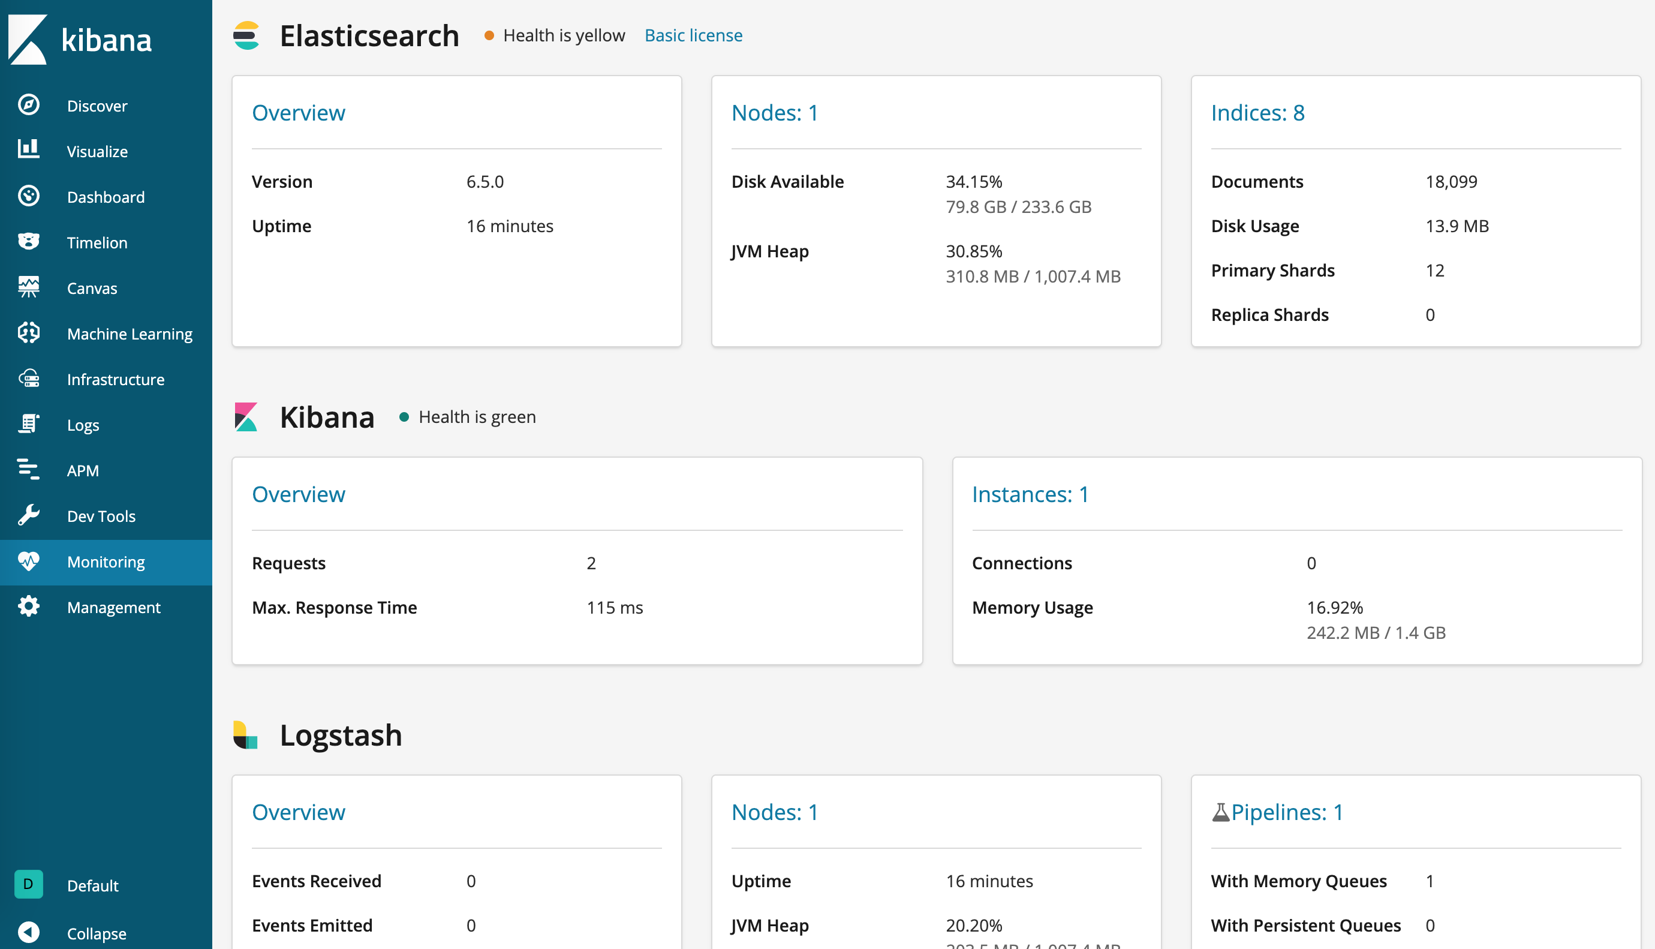Image resolution: width=1655 pixels, height=949 pixels.
Task: Open the Dashboard section
Action: click(106, 197)
